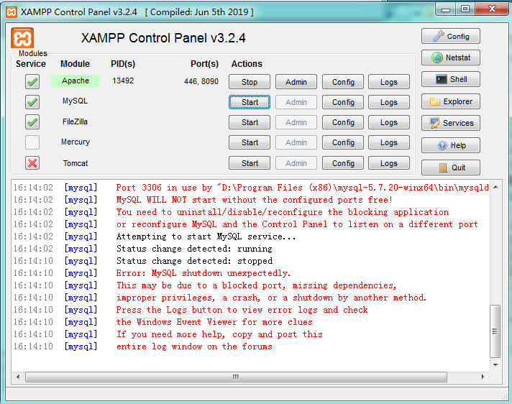Screen dimensions: 512x404
Task: Click the log scroll down arrow
Action: pos(495,365)
